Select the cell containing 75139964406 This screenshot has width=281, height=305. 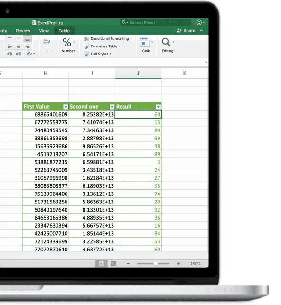pyautogui.click(x=46, y=194)
